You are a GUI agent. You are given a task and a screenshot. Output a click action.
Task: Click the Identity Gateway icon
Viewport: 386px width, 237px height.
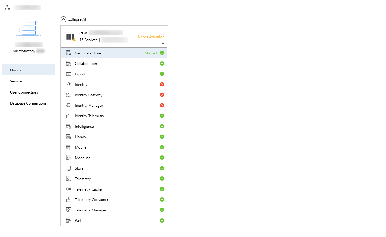point(69,95)
